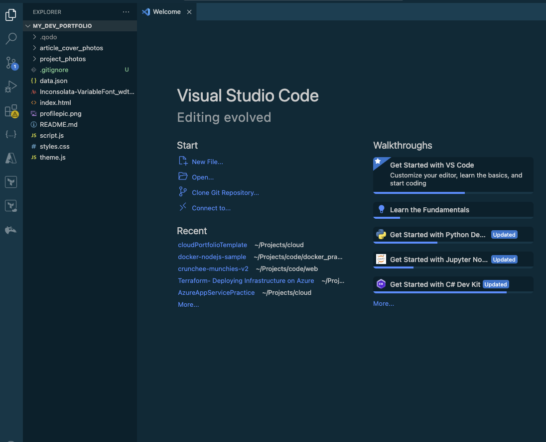Open theme.js file

tap(80, 158)
